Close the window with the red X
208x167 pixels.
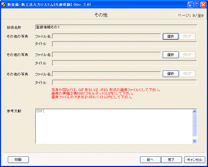coord(203,5)
